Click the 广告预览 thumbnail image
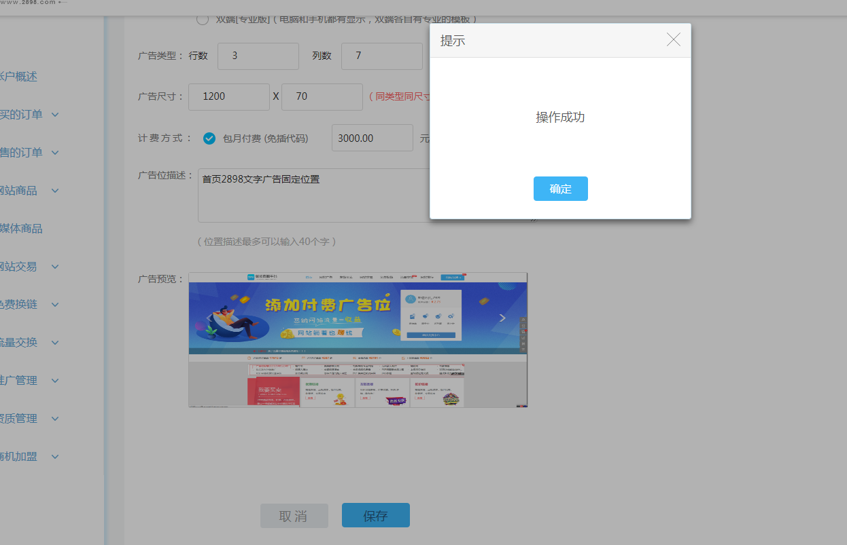 tap(358, 339)
